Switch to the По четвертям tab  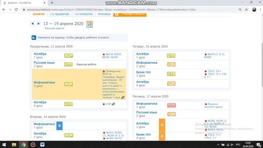point(83,14)
